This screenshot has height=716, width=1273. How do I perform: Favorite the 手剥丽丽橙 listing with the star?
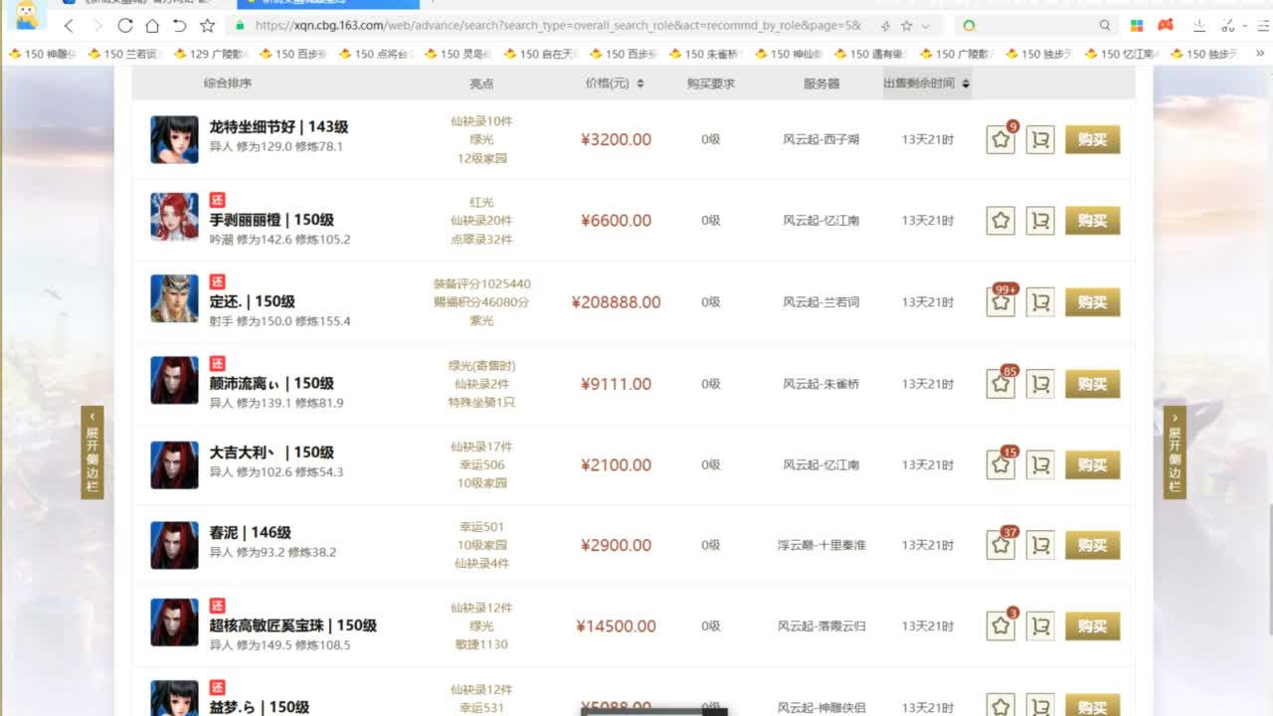pos(1000,221)
